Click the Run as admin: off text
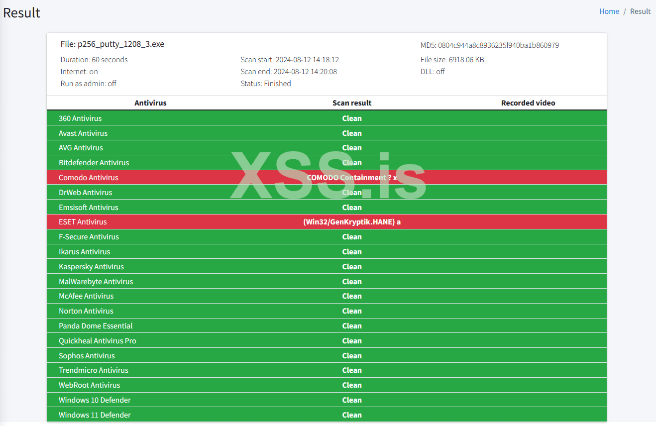Image resolution: width=656 pixels, height=426 pixels. pos(89,84)
